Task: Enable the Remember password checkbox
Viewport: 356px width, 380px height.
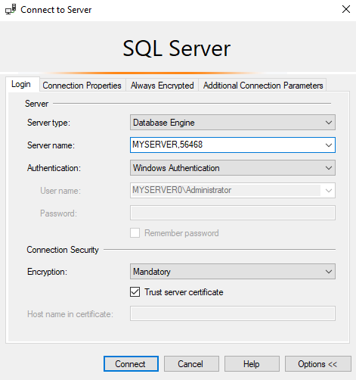Action: pos(135,233)
